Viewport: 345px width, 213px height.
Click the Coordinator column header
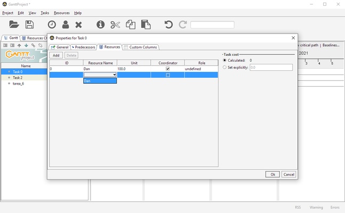pyautogui.click(x=167, y=63)
